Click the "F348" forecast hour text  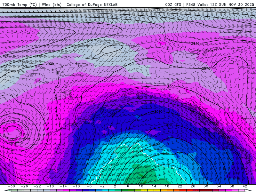point(191,4)
